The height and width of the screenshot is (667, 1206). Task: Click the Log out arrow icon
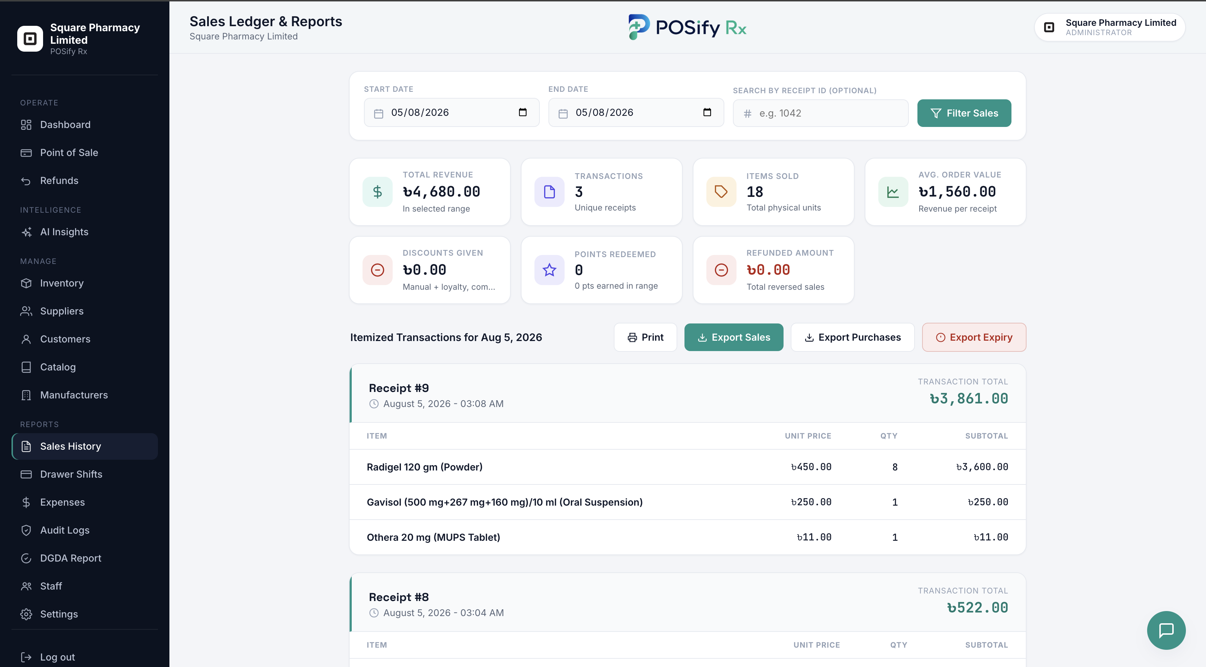pos(26,657)
